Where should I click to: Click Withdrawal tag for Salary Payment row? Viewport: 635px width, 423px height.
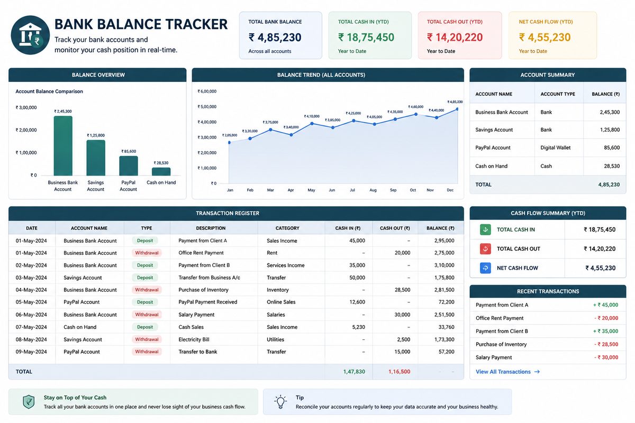147,315
